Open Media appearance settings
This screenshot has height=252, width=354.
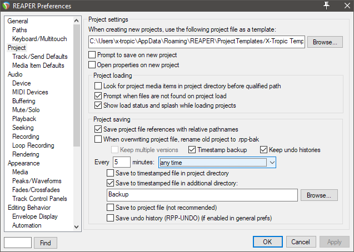click(x=20, y=172)
